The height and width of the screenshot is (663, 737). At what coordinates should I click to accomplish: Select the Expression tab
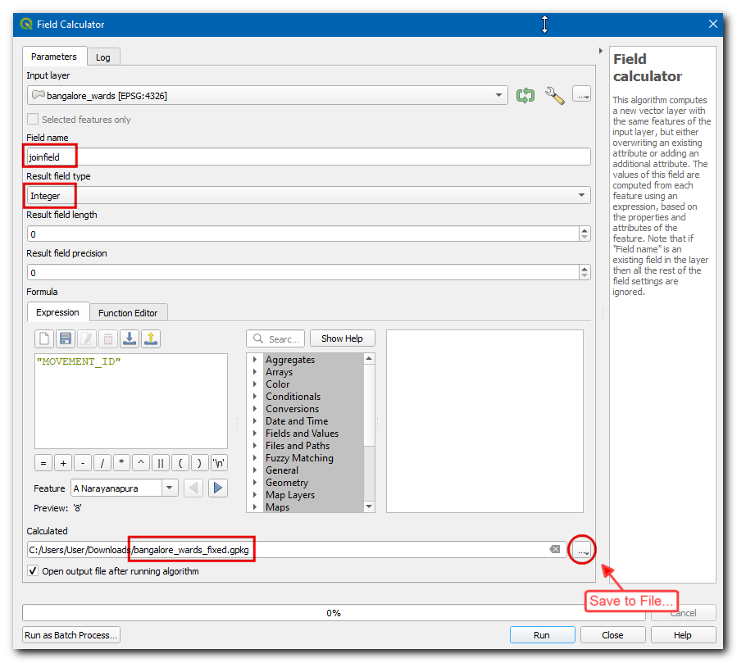(x=58, y=312)
